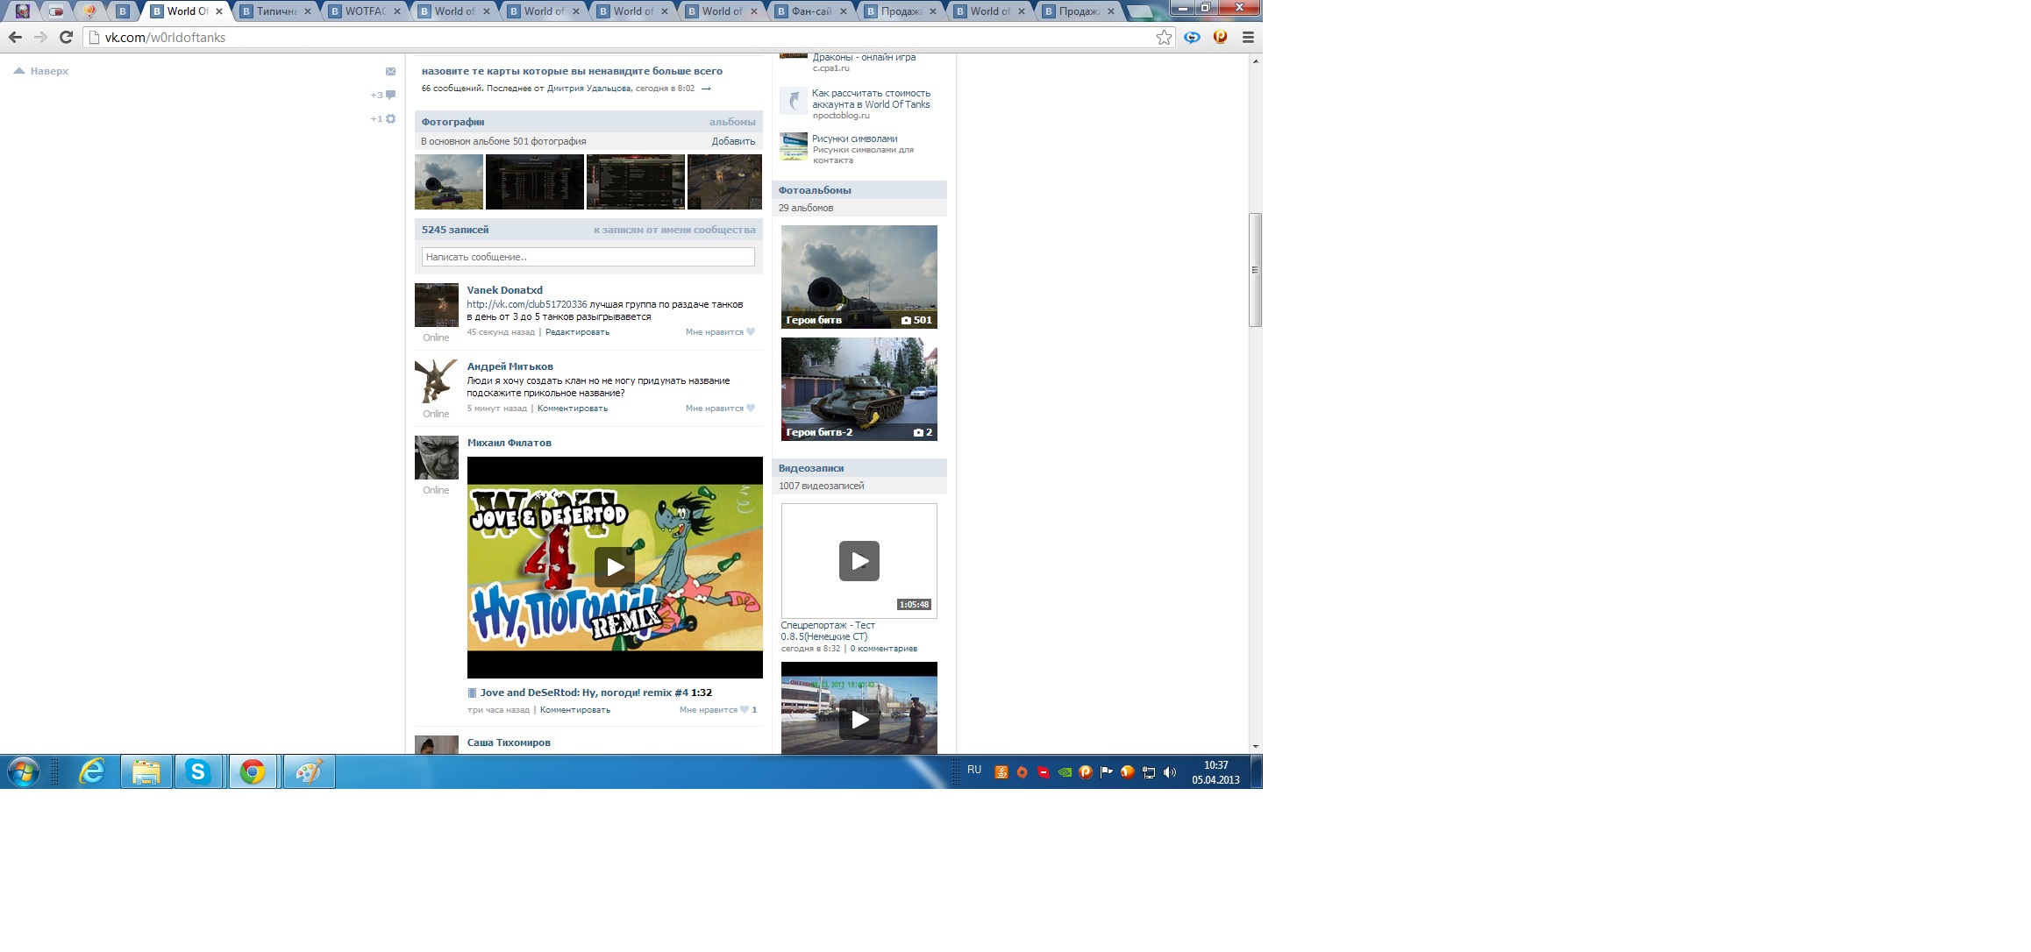Click the blue speech-bubble extension icon
The width and height of the screenshot is (2031, 952).
tap(1192, 37)
